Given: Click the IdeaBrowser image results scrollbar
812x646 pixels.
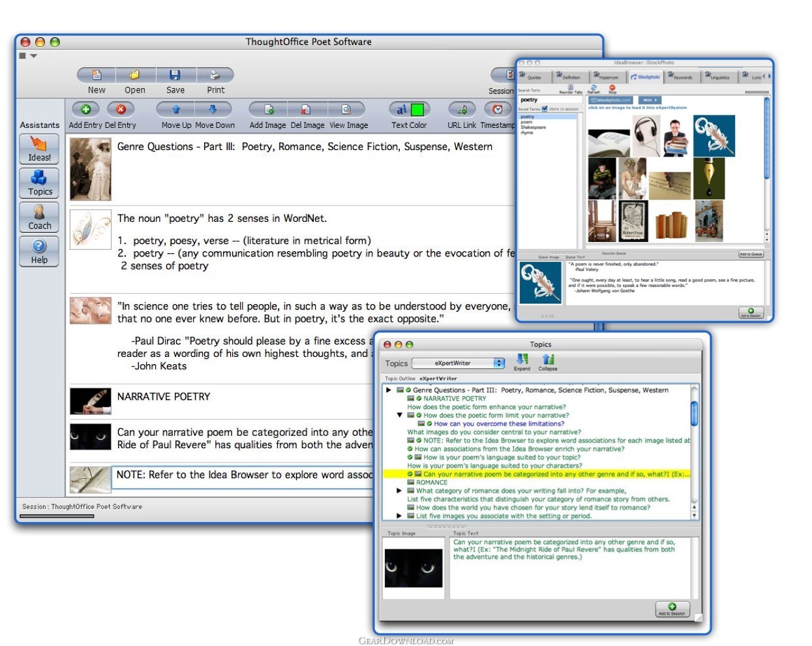Looking at the screenshot, I should pos(766,139).
